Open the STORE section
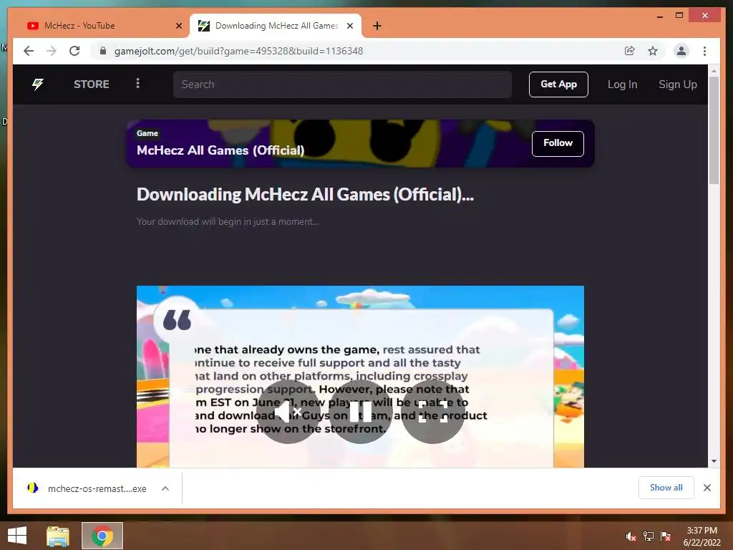This screenshot has width=733, height=550. point(91,85)
